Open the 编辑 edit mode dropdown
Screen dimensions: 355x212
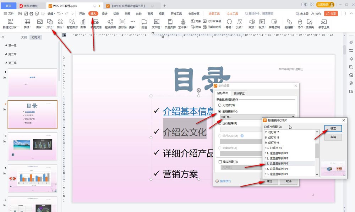tap(51, 13)
